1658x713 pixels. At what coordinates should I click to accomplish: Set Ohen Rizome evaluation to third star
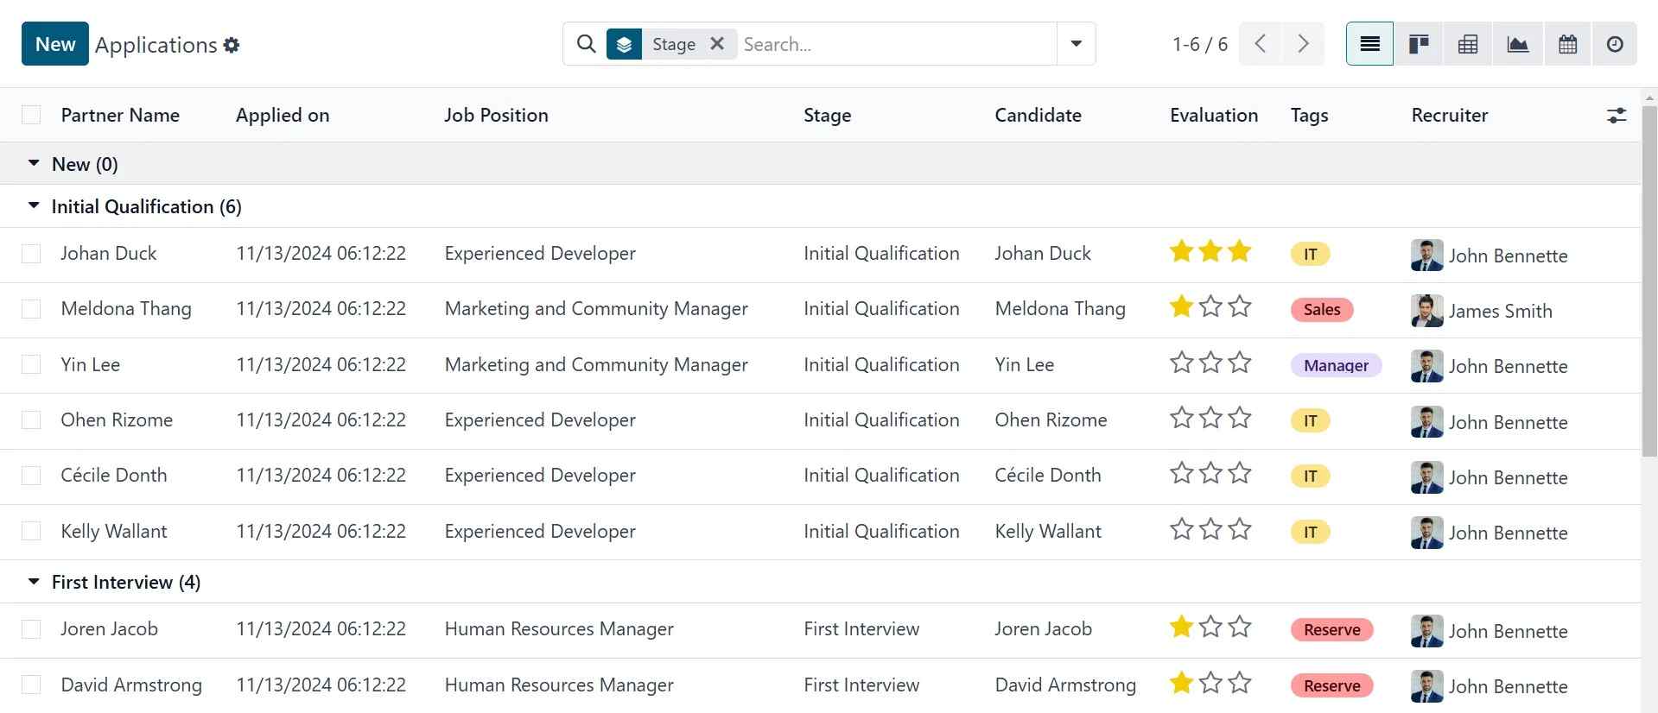tap(1240, 418)
